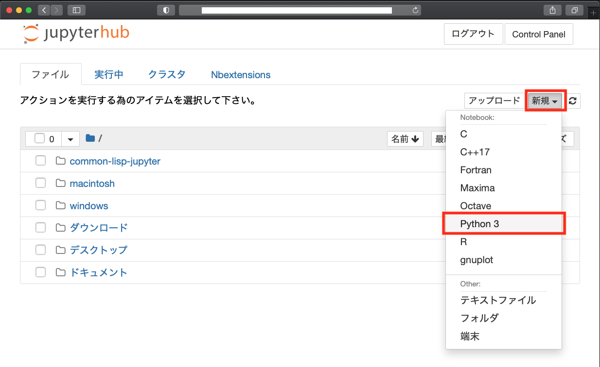Click the breadcrumb folder icon next to /
Screen dimensions: 600x367
(x=89, y=138)
